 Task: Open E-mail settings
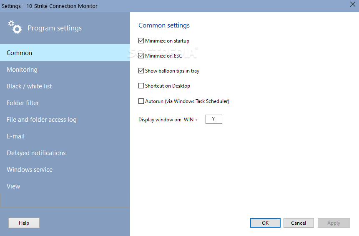click(65, 136)
